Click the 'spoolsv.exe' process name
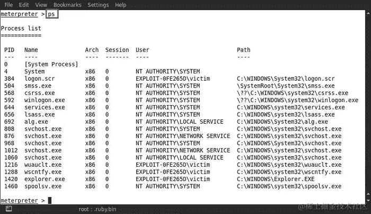The width and height of the screenshot is (371, 214). click(43, 186)
